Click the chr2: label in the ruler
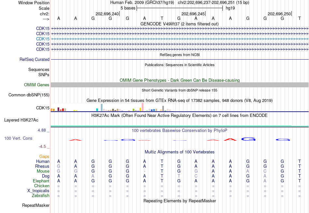309x213 pixels. [x=45, y=14]
